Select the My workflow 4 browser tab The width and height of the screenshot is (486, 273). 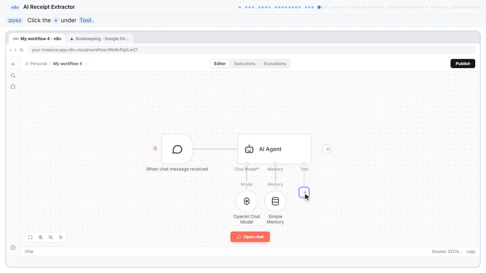click(x=37, y=39)
